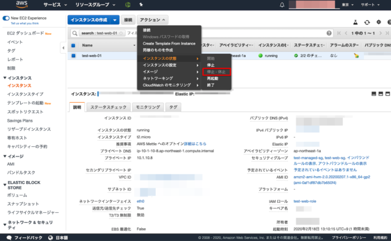Open the table settings gear

379,22
